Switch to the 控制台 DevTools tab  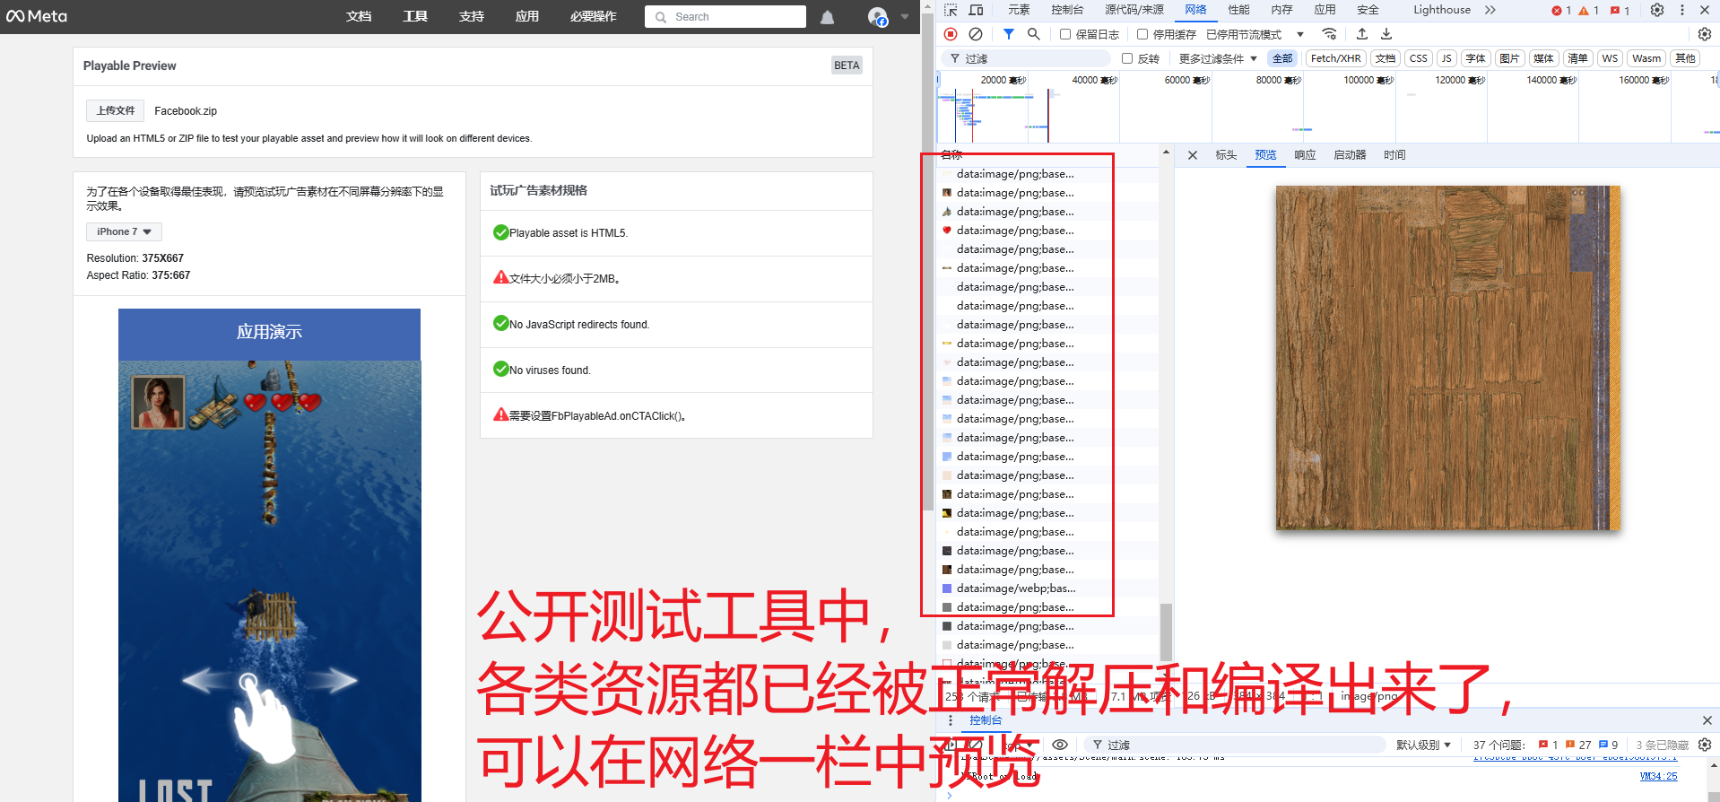point(1067,10)
